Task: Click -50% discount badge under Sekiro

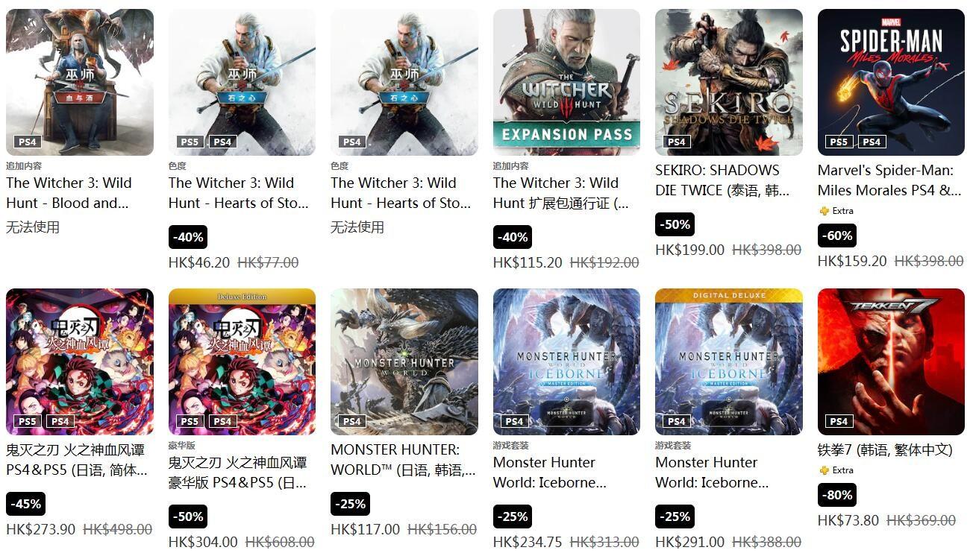Action: [x=675, y=224]
